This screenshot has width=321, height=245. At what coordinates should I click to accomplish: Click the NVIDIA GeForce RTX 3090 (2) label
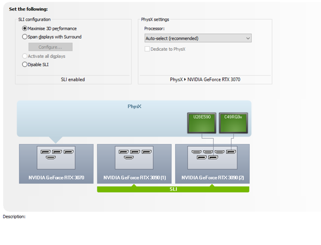tap(213, 177)
